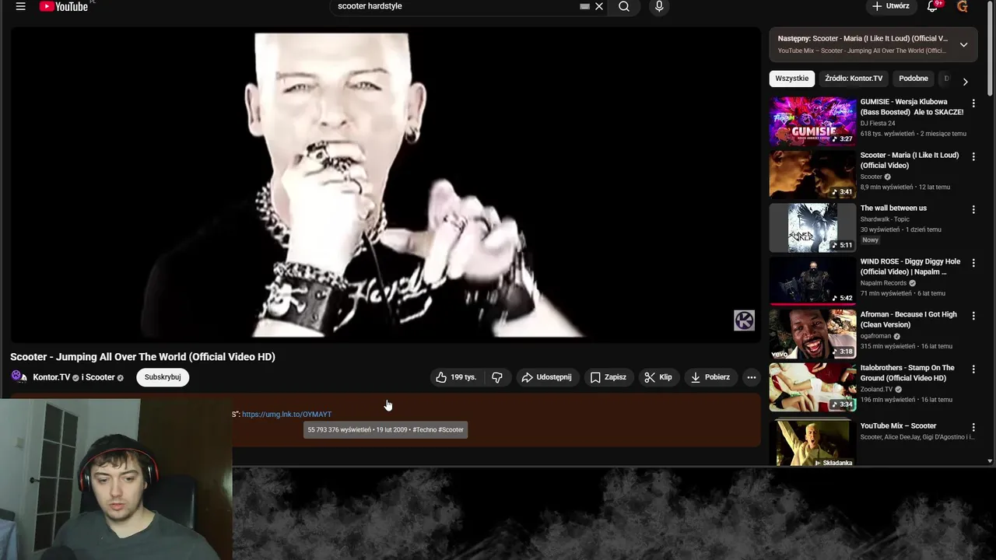Open Shardwalk - Topic channel name
The image size is (996, 560).
(885, 219)
